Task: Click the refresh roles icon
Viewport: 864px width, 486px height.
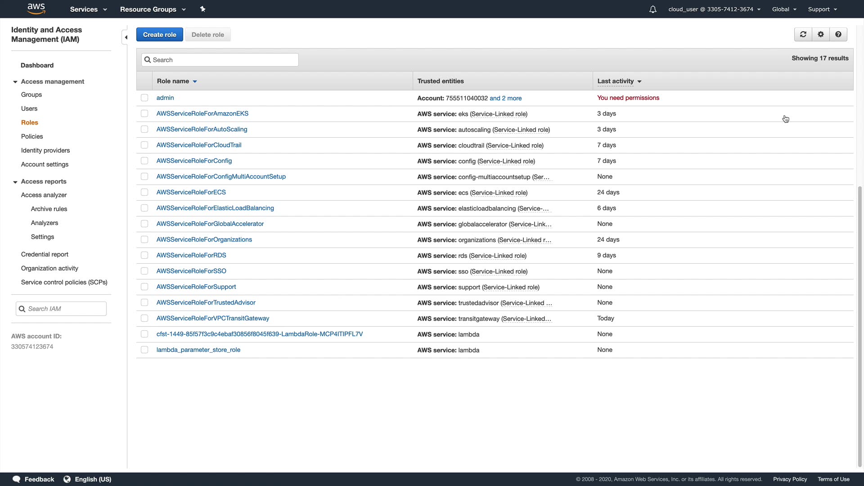Action: coord(803,35)
